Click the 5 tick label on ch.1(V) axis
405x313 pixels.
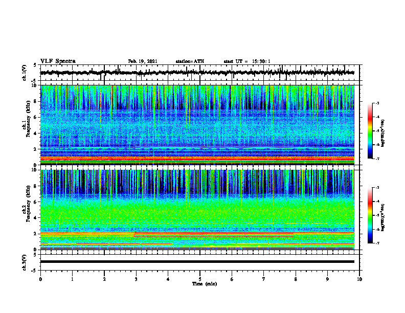[35, 65]
